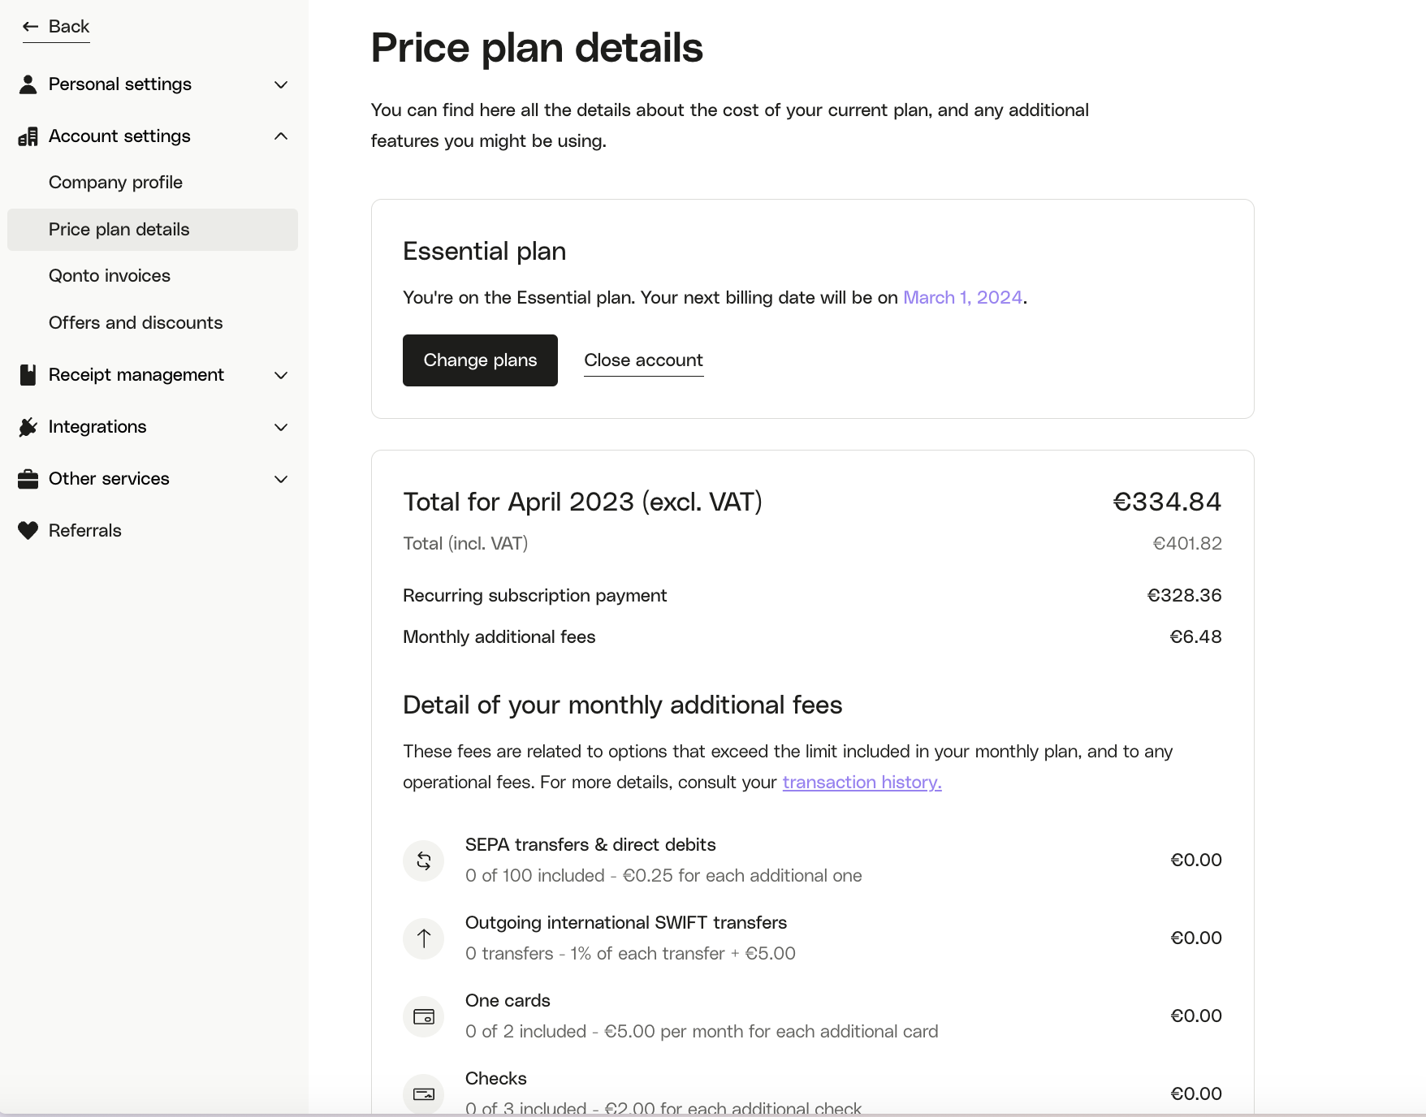
Task: Click the Receipt management icon
Action: click(x=28, y=375)
